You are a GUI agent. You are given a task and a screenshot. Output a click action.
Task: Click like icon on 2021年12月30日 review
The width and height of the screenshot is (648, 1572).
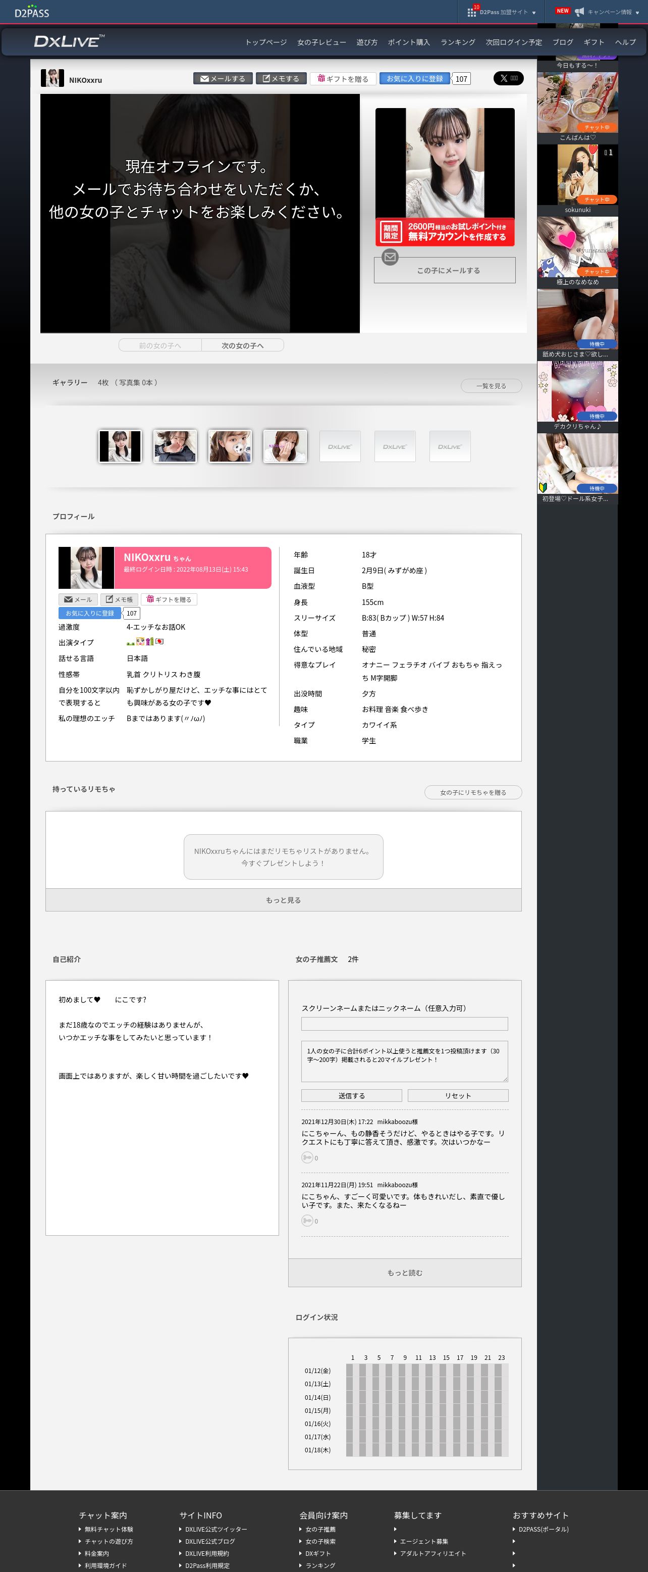(307, 1157)
